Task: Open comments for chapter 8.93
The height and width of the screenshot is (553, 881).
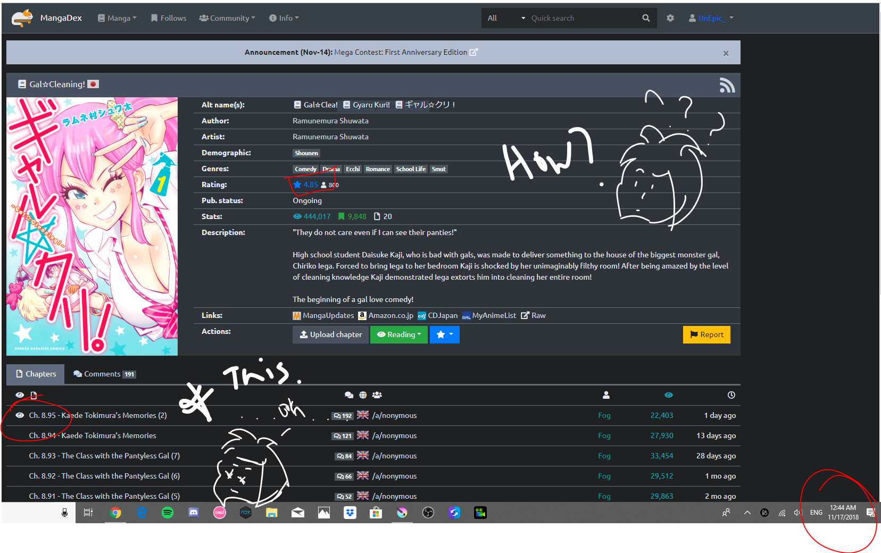Action: 345,456
